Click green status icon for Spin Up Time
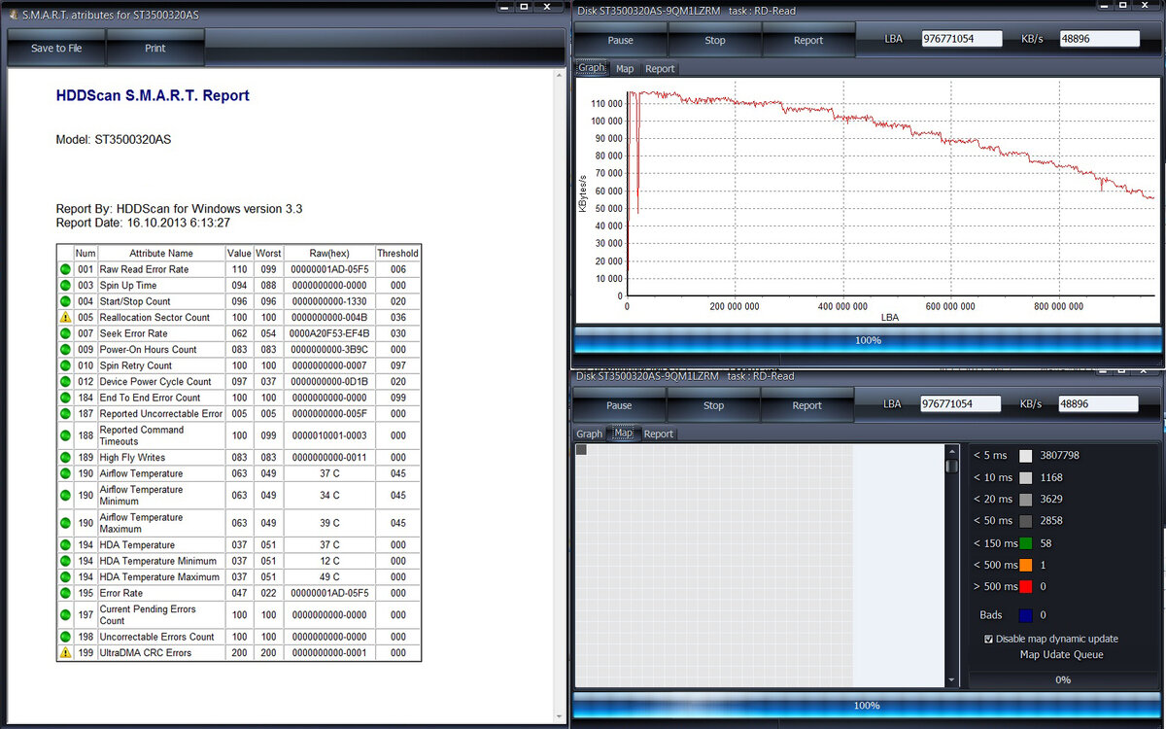This screenshot has height=729, width=1166. (65, 286)
